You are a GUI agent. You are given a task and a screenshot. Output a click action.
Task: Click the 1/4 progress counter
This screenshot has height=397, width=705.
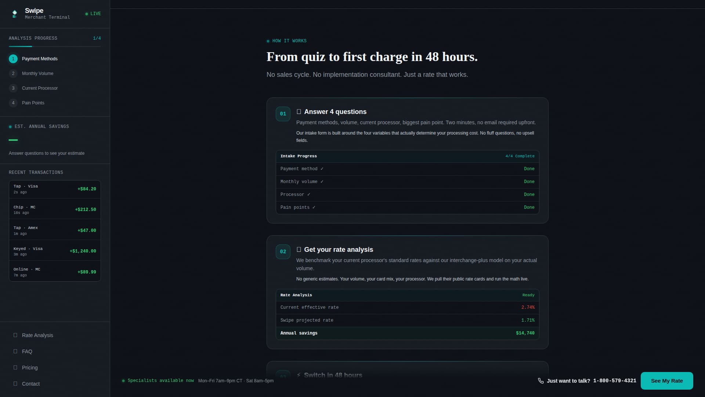point(97,38)
